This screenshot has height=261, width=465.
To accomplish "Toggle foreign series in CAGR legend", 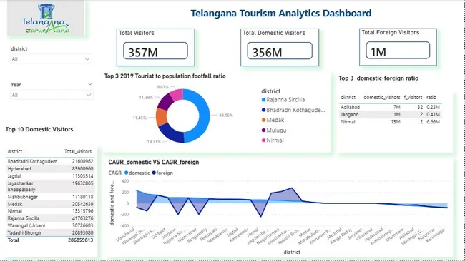I will click(x=162, y=173).
